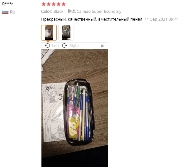Rotate the photo using the Left arrow icon

coord(47,46)
